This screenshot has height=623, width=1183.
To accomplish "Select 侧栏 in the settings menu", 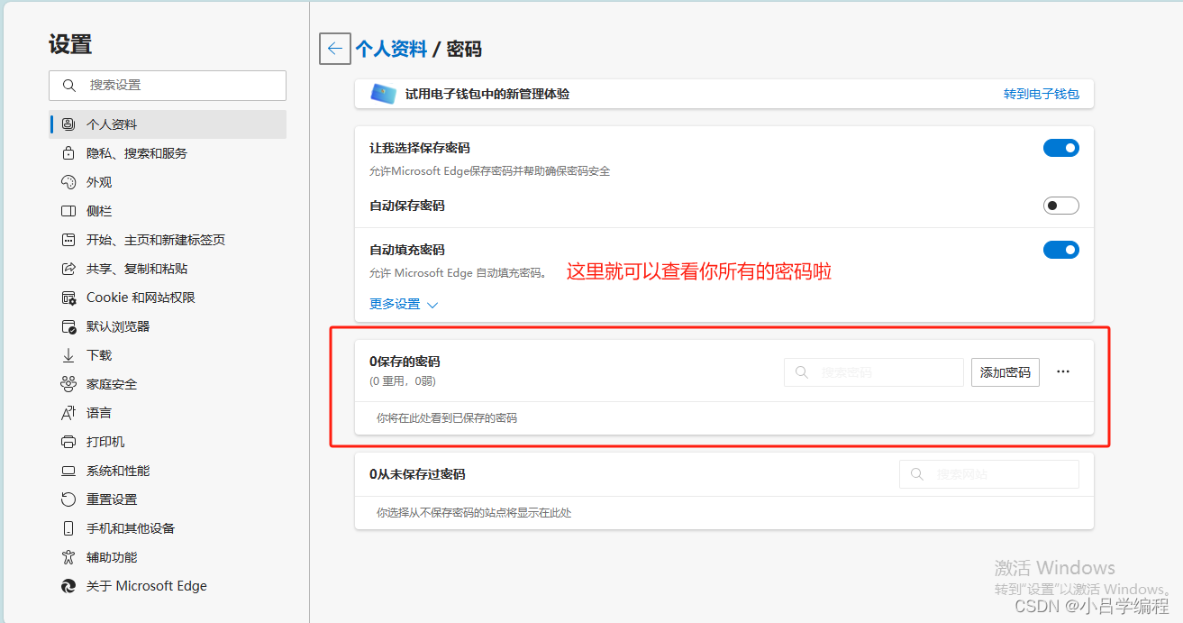I will click(168, 211).
